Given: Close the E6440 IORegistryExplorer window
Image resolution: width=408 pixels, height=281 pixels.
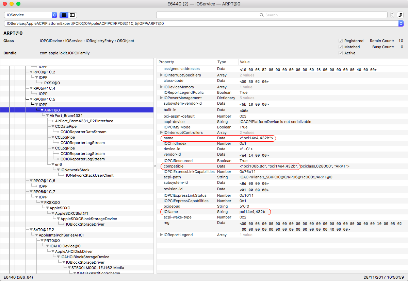Looking at the screenshot, I should [5, 4].
